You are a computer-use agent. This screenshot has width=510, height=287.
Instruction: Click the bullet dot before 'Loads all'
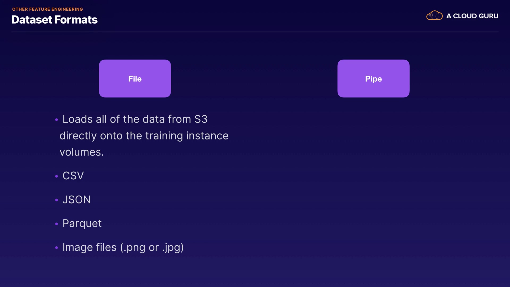56,120
